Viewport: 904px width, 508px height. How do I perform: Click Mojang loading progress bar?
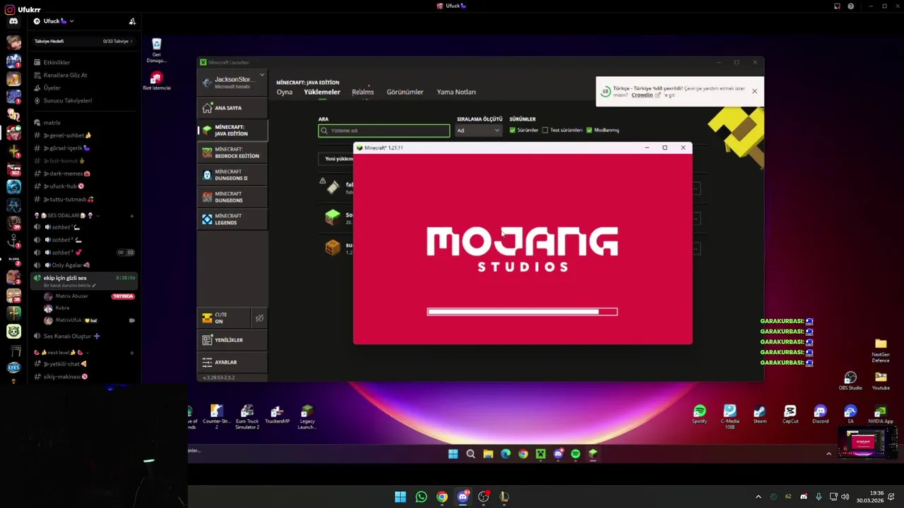point(523,312)
